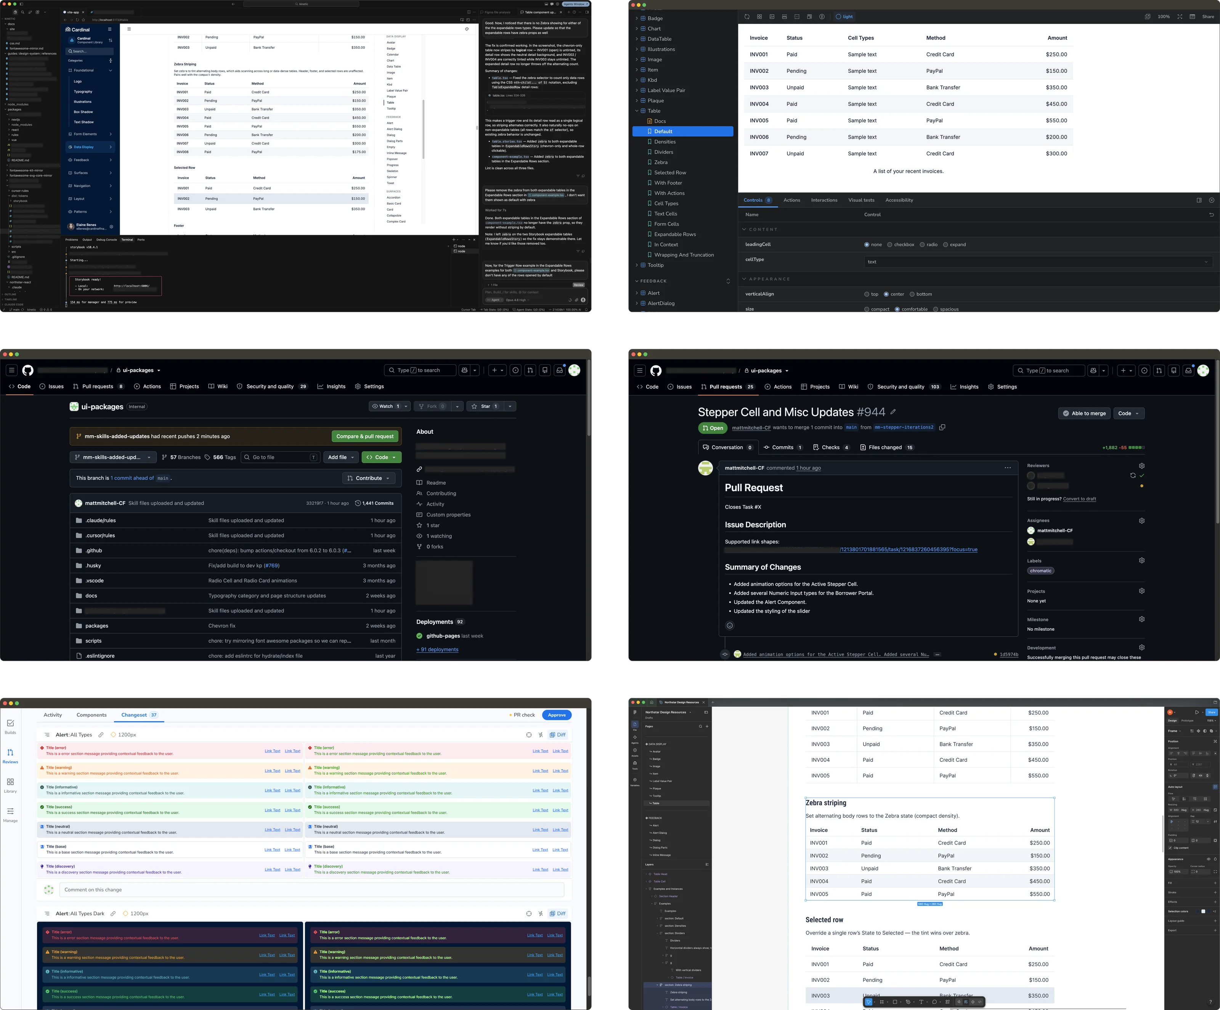Open hamburger menu in ui-packages repo window
Screen dimensions: 1220x1010
pos(11,370)
